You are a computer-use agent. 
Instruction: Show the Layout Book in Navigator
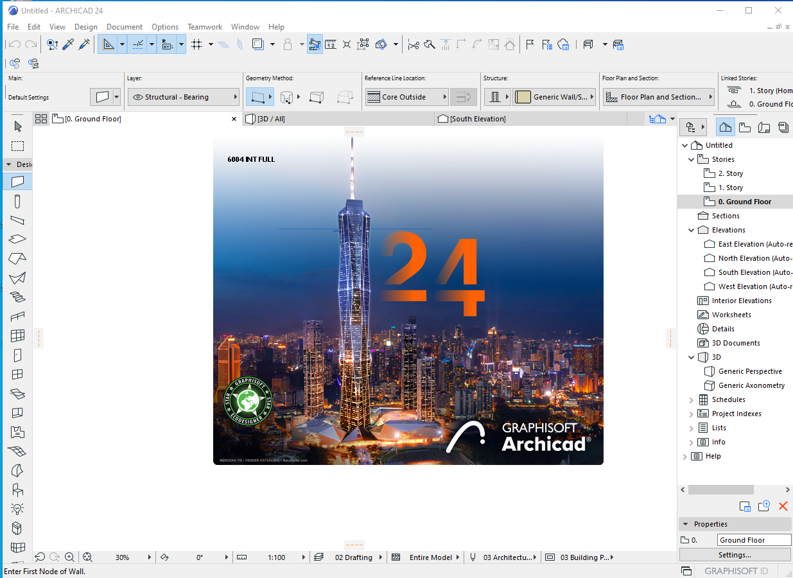pos(764,127)
